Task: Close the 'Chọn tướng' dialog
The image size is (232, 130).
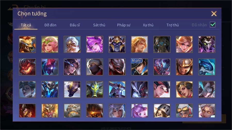Action: [214, 14]
